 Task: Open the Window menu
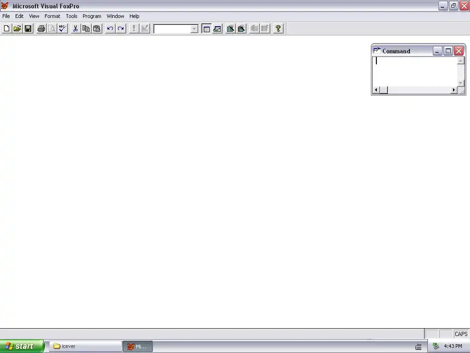point(115,16)
